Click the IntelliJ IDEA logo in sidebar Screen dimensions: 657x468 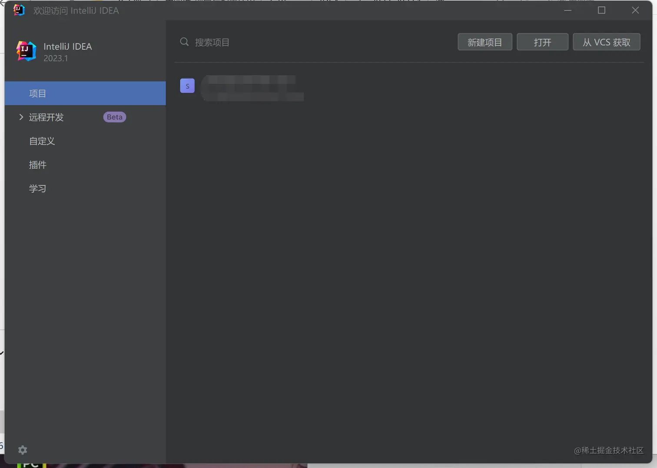coord(26,51)
